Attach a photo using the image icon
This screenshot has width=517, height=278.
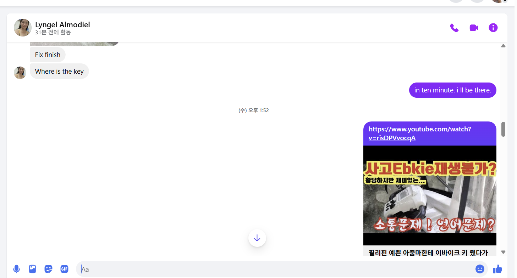click(32, 269)
